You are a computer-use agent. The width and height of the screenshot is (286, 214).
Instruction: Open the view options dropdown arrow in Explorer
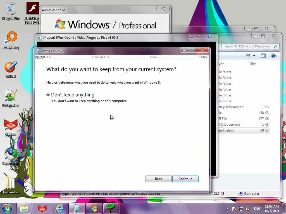(254, 56)
